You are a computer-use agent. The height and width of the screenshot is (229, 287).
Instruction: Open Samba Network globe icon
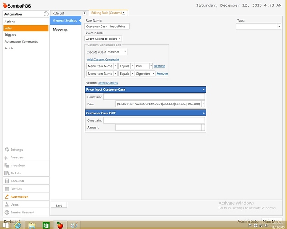(x=7, y=213)
